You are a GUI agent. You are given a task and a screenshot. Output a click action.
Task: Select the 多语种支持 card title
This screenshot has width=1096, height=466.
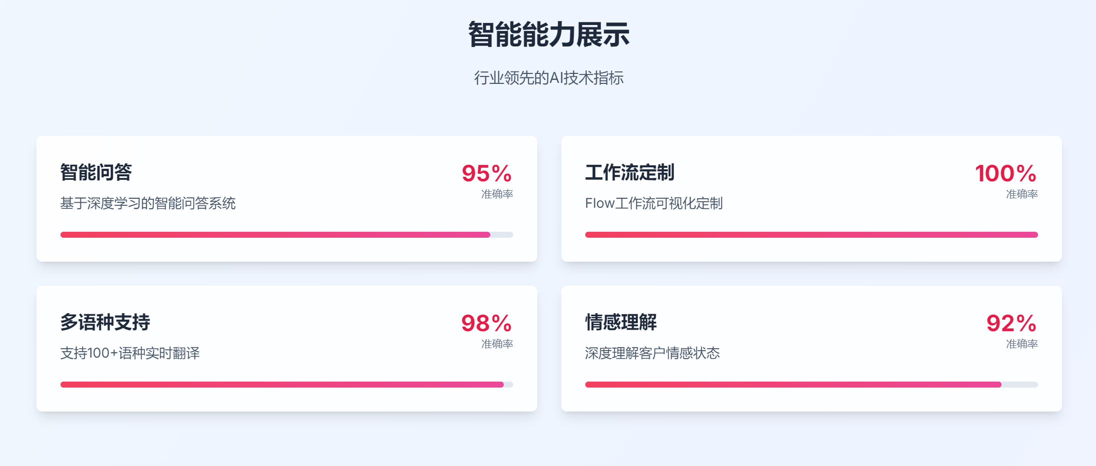coord(105,322)
